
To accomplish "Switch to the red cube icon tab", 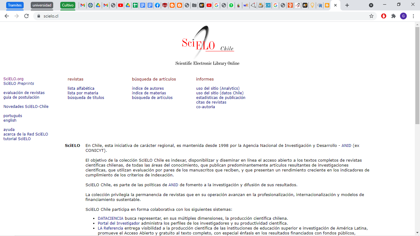I will (165, 5).
